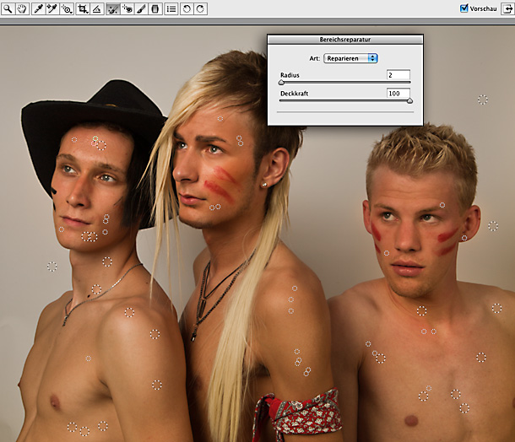Screen dimensions: 515x442
Task: Select the repair spot on blond man's forehead
Action: tap(220, 118)
